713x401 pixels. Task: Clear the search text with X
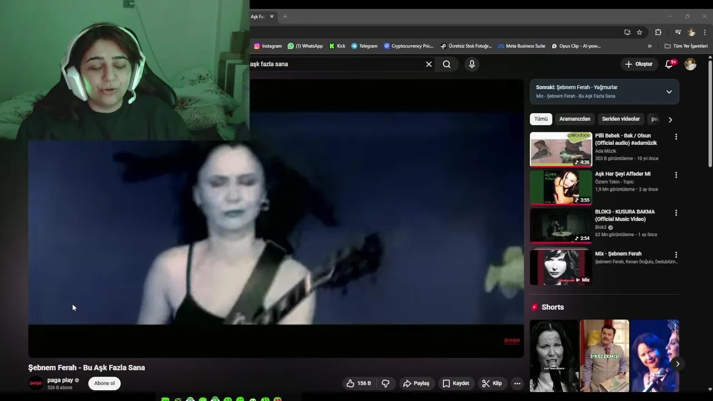coord(429,64)
